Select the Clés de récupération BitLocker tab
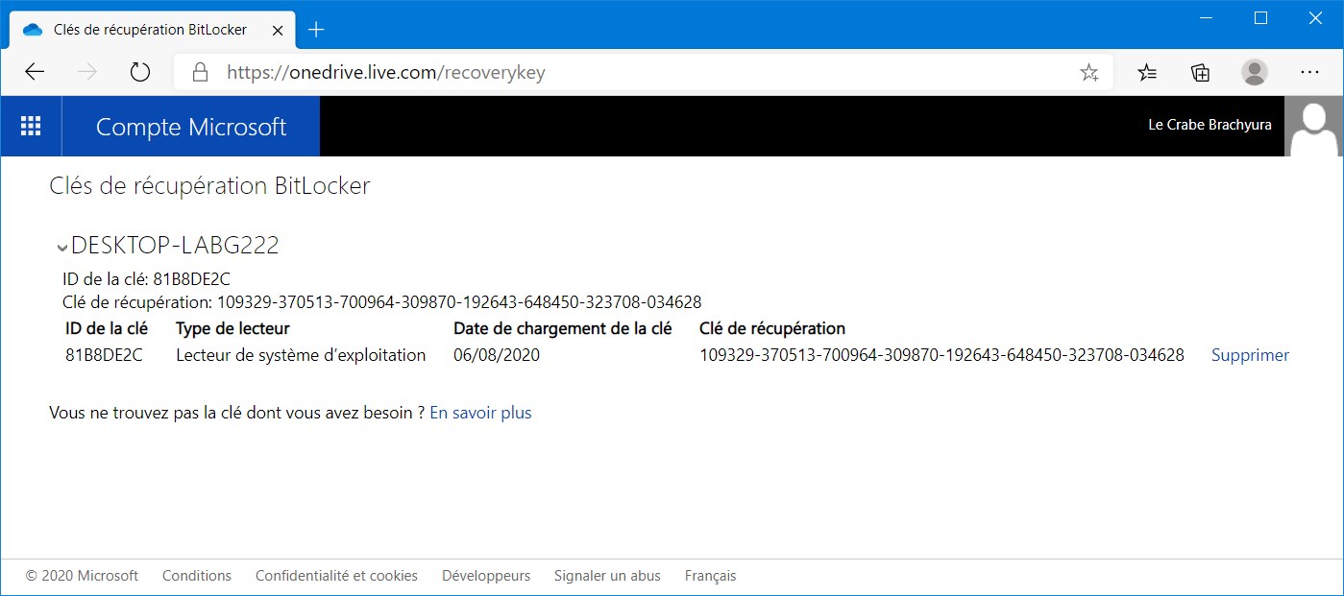Viewport: 1344px width, 596px height. [x=152, y=30]
